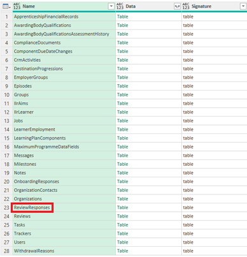Select the Milestones name cell
This screenshot has width=247, height=257.
click(64, 164)
